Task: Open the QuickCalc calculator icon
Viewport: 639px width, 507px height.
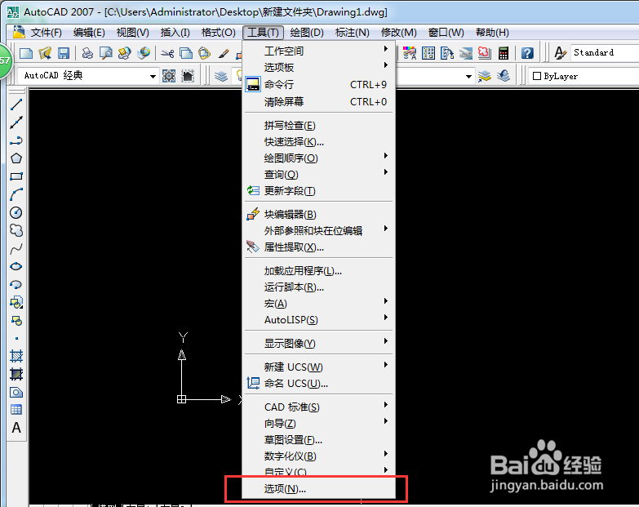Action: [504, 53]
